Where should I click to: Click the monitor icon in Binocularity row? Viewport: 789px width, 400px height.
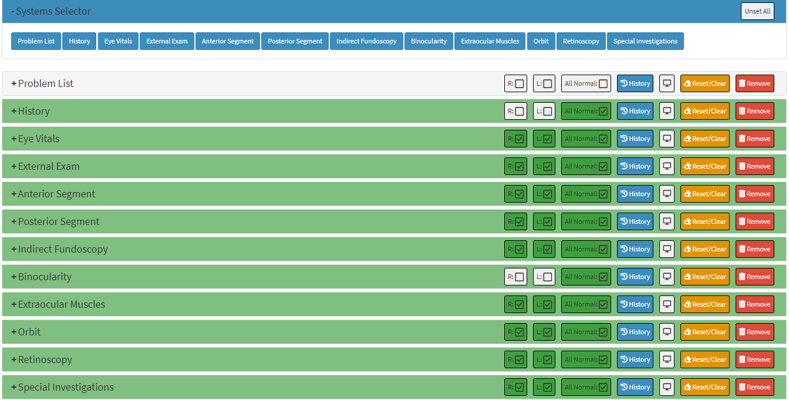(666, 277)
